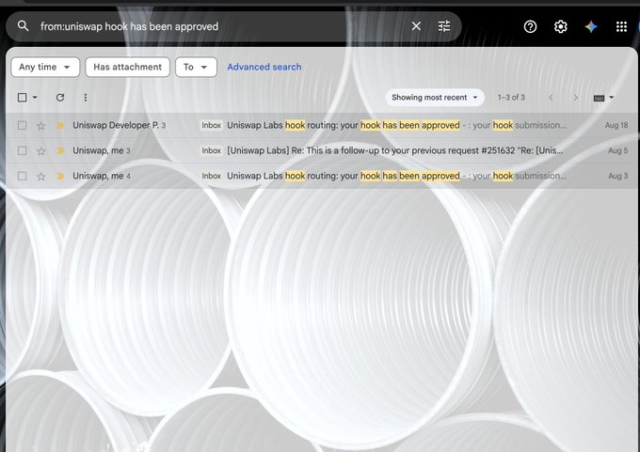This screenshot has width=640, height=452.
Task: Click the Inbox label on Aug 5 email
Action: coord(211,150)
